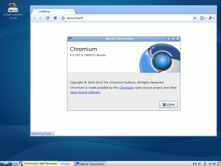
Task: Maximize the About Chromium dialog
Action: point(173,39)
